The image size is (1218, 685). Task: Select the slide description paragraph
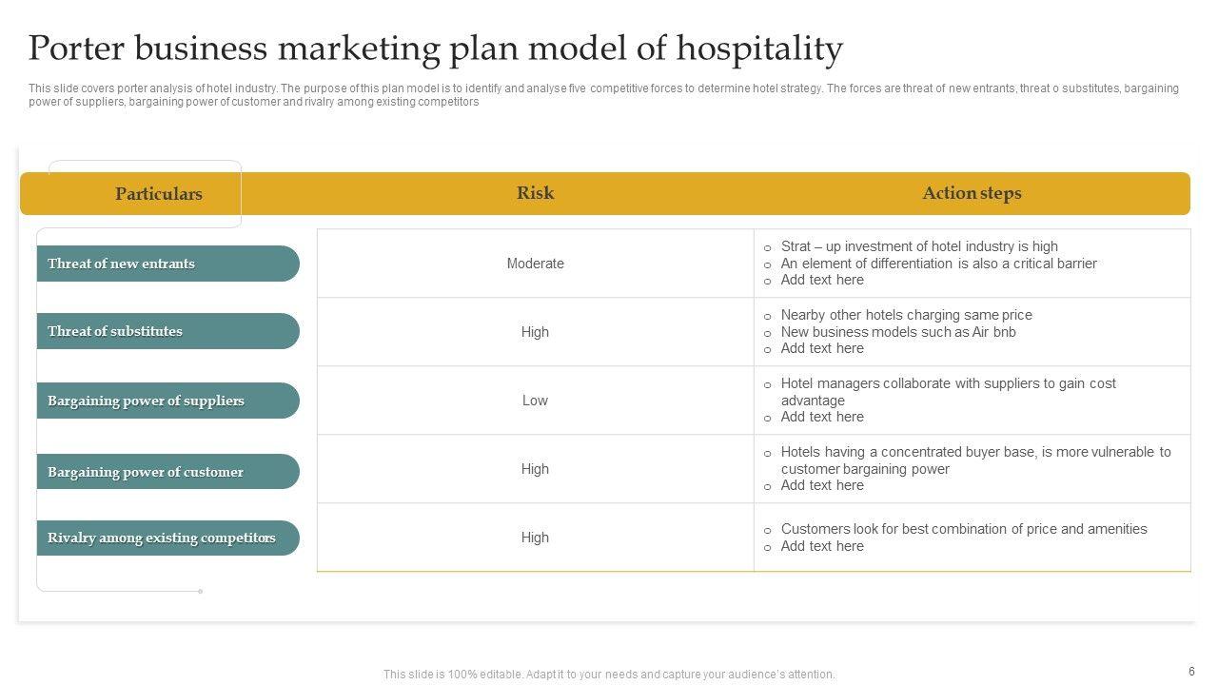tap(603, 95)
